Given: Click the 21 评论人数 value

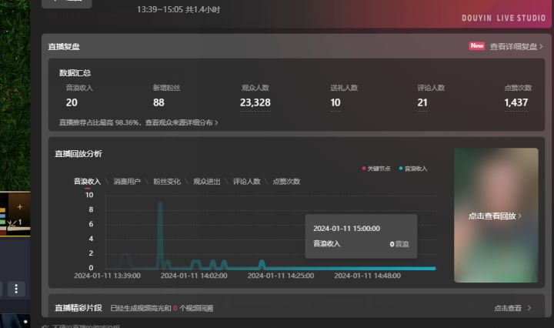Looking at the screenshot, I should tap(422, 102).
